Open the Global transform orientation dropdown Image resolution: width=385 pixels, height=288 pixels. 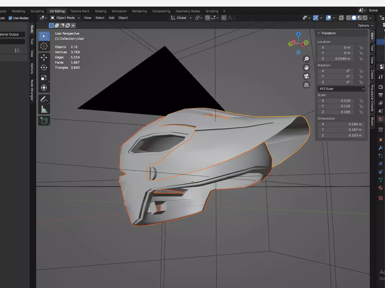tap(181, 18)
